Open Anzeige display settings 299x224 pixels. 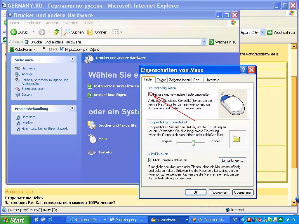click(x=27, y=74)
